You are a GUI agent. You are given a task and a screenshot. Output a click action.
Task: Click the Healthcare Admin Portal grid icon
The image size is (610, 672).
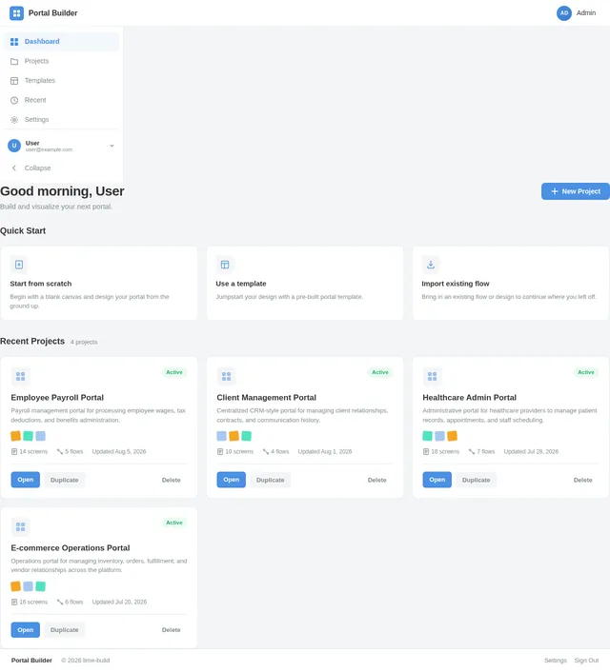pos(433,376)
